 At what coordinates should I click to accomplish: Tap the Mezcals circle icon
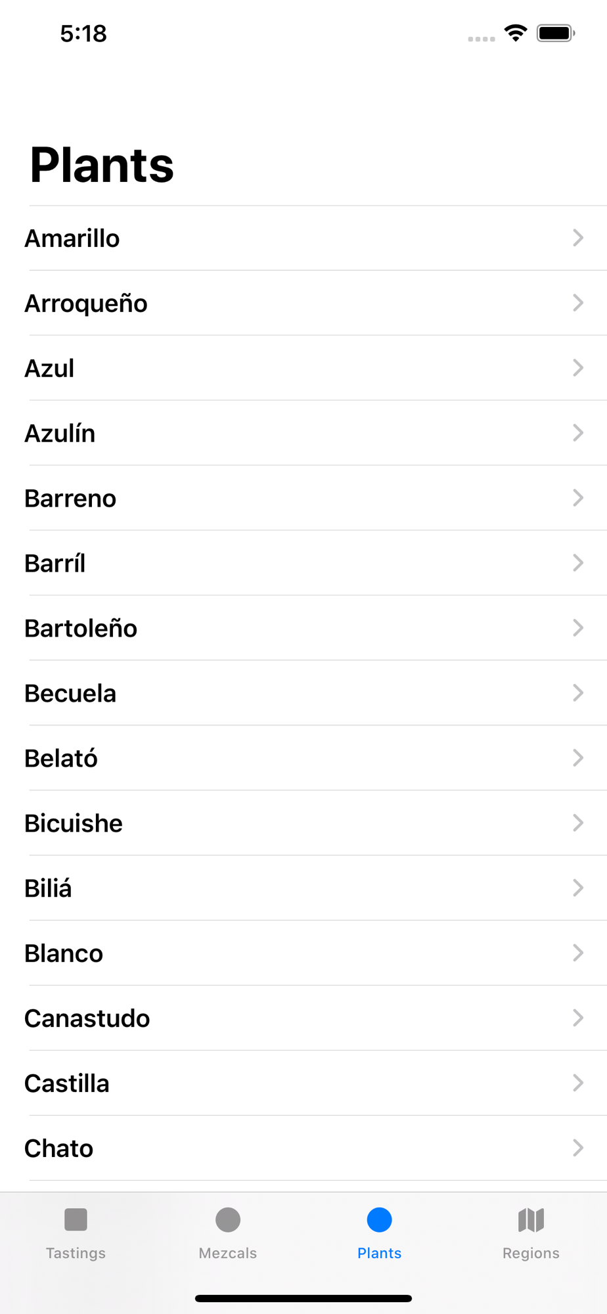tap(228, 1219)
